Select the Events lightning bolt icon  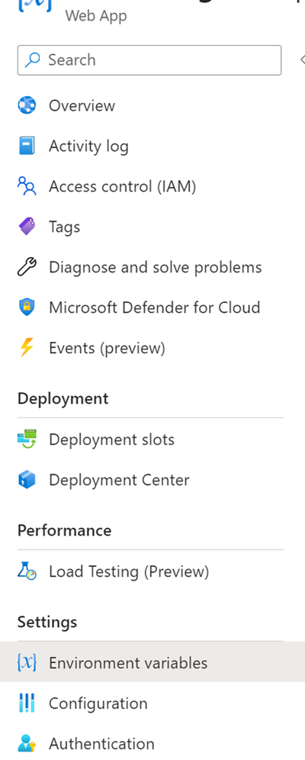pyautogui.click(x=27, y=347)
